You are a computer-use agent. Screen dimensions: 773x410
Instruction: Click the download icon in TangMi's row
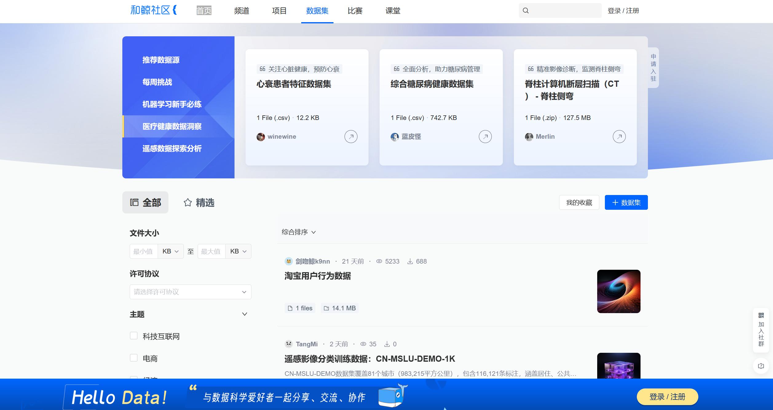tap(387, 344)
